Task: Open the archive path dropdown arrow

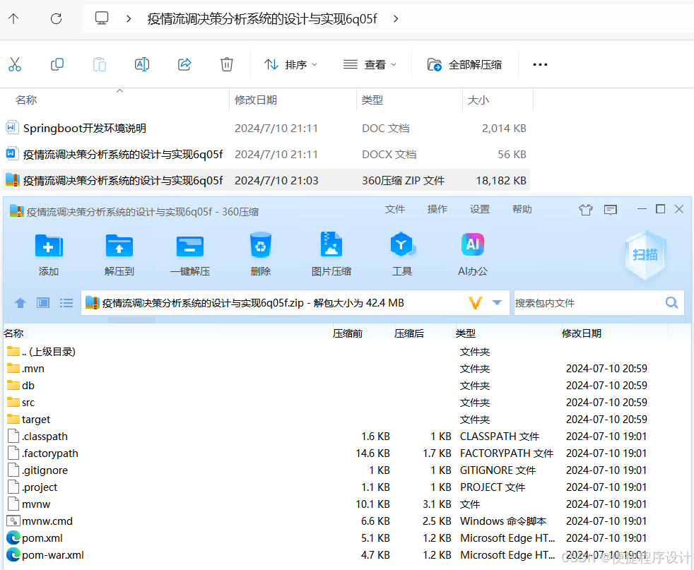Action: [497, 303]
